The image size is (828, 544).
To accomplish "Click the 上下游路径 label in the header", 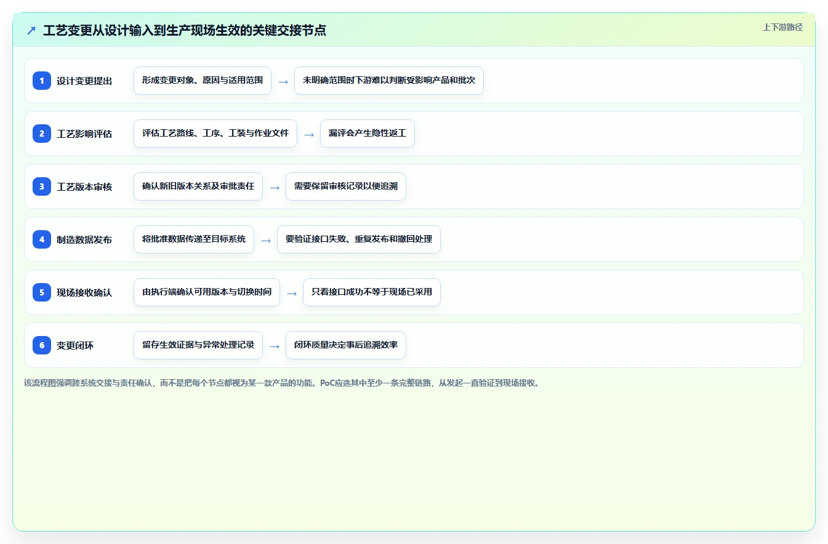I will tap(782, 27).
